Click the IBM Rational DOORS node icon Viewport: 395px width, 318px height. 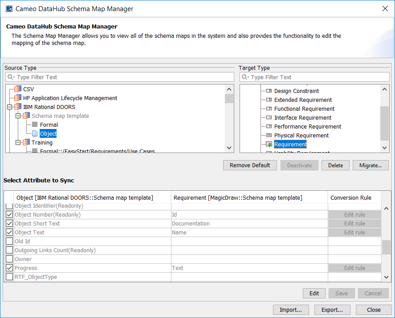point(18,107)
